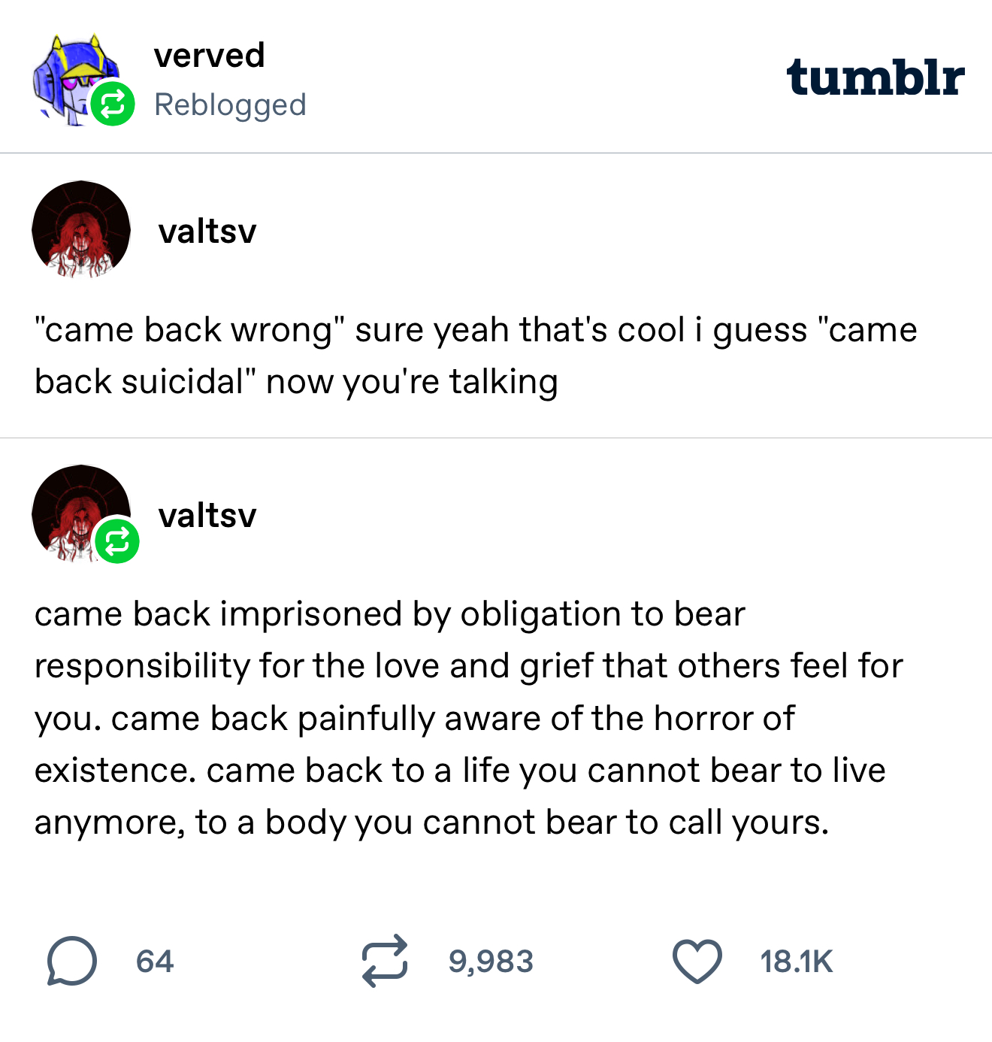View the 64 comments count

pos(155,962)
